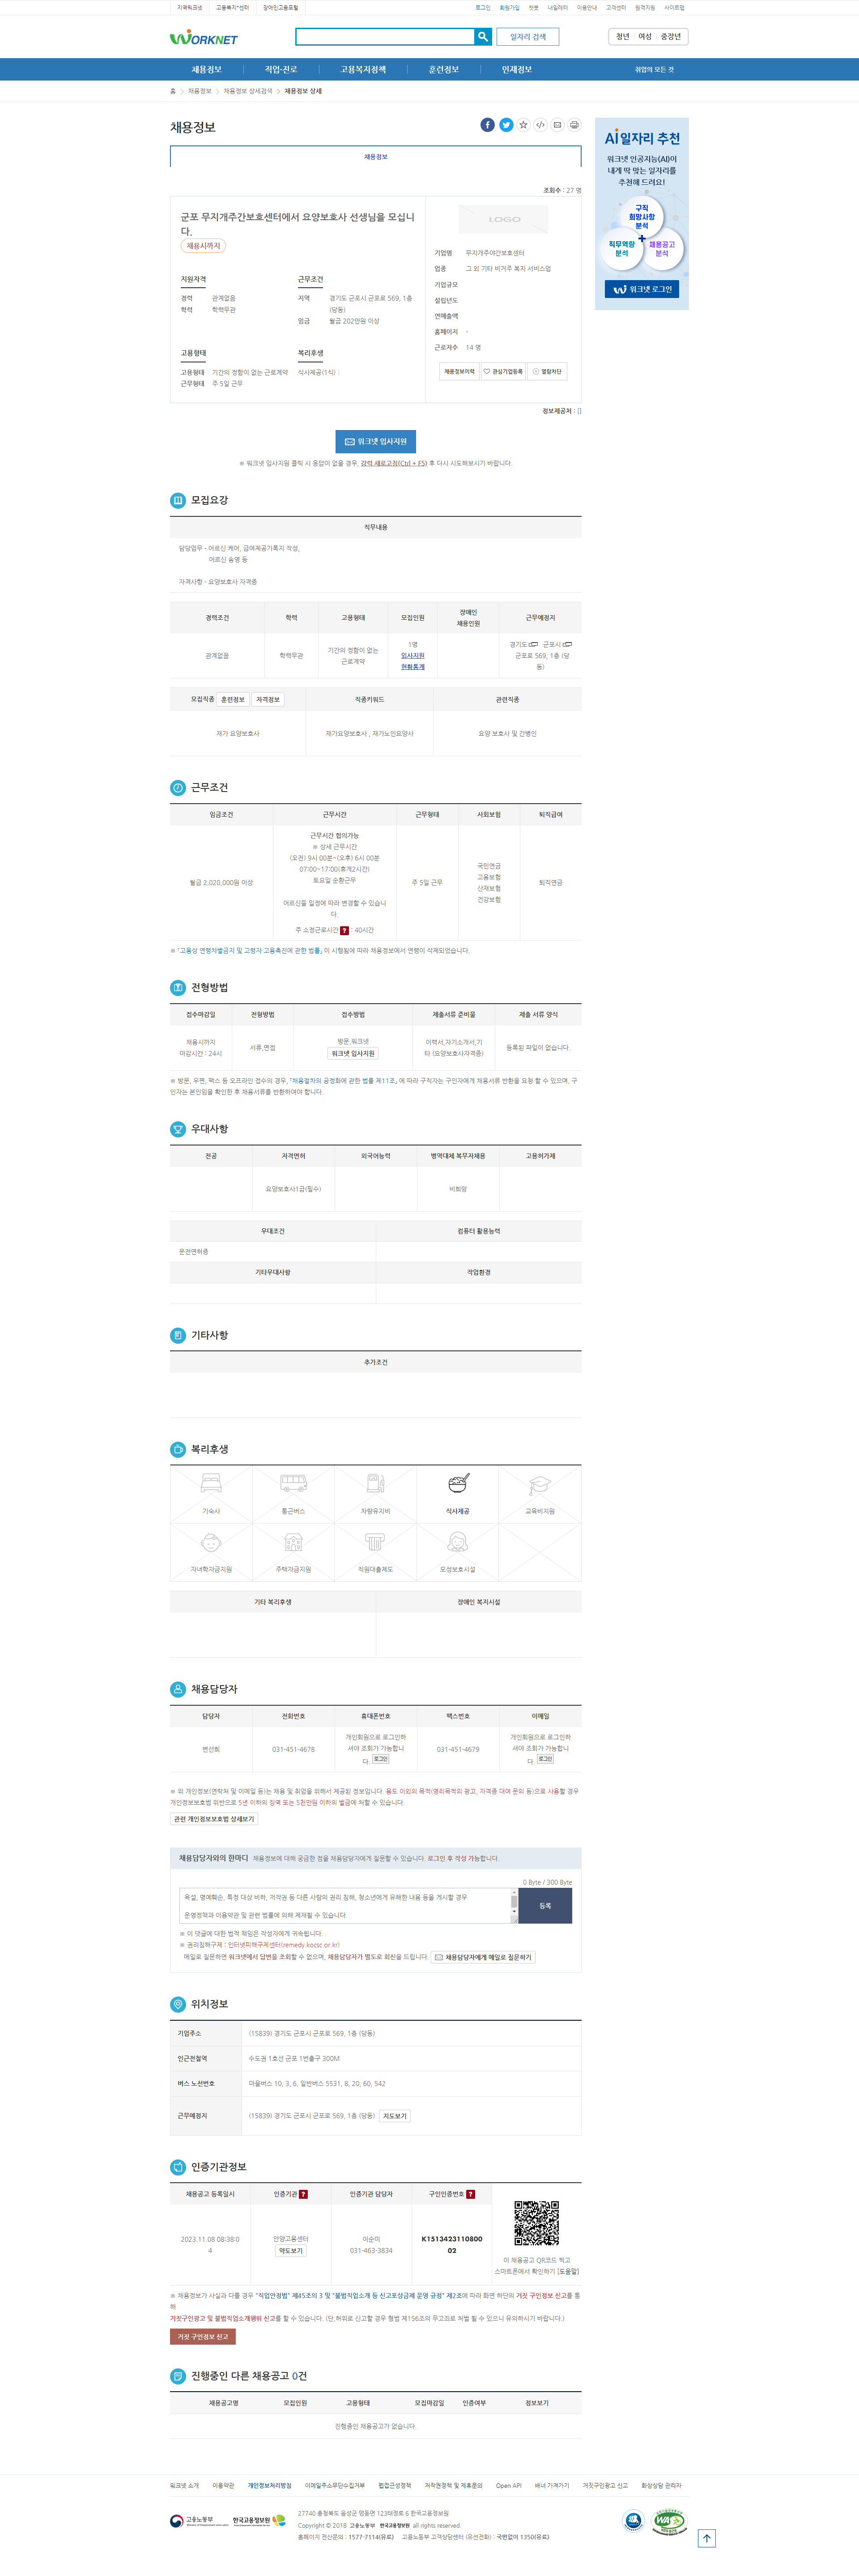859x2576 pixels.
Task: Click the 자녀학자금지원 benefit icon
Action: [x=211, y=1542]
